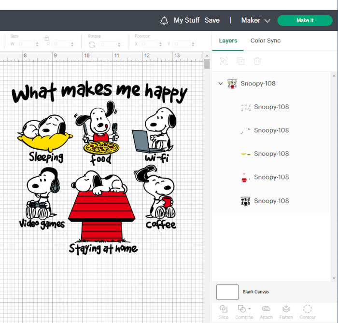Click the 'What makes me happy' title text
The image size is (338, 323).
[x=99, y=92]
